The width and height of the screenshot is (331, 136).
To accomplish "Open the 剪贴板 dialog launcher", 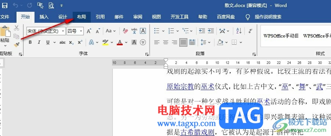I will (21, 54).
